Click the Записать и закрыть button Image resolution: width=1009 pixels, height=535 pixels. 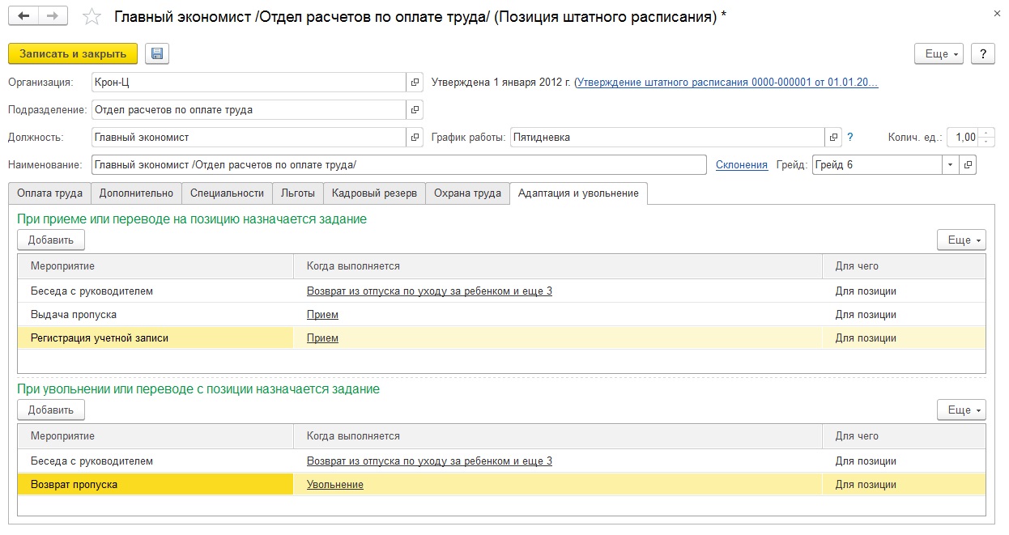73,54
